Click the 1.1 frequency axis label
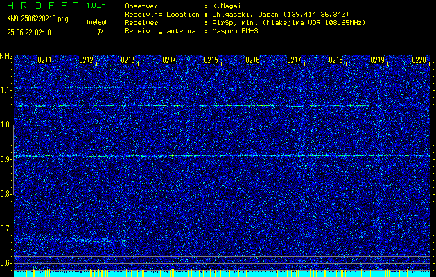The height and width of the screenshot is (277, 436). coord(6,90)
